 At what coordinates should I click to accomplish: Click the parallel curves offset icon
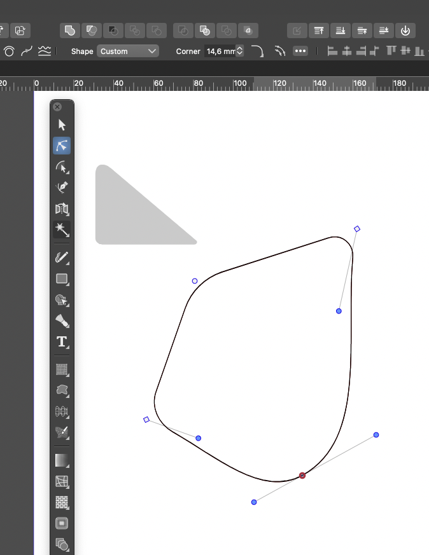(280, 51)
